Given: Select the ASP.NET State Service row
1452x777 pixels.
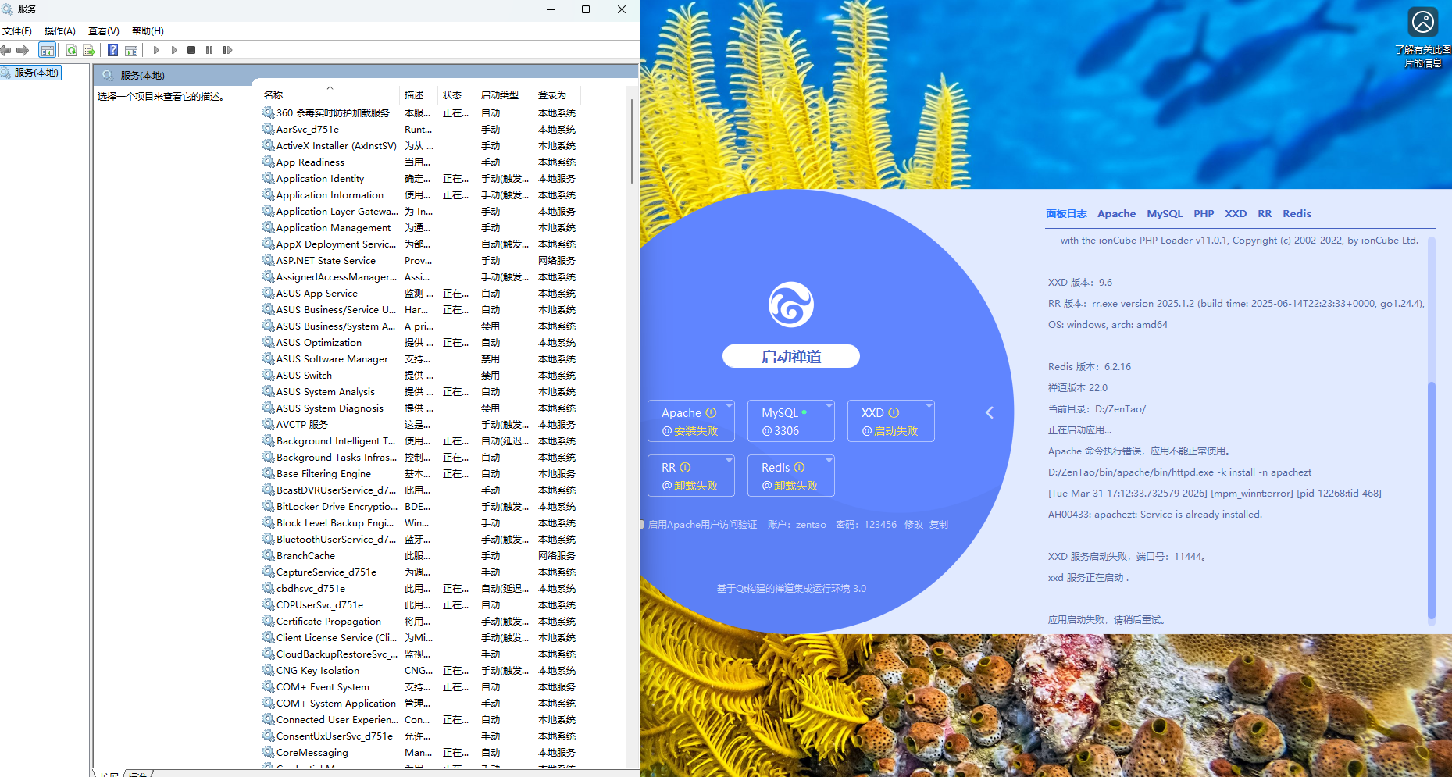Looking at the screenshot, I should 422,261.
